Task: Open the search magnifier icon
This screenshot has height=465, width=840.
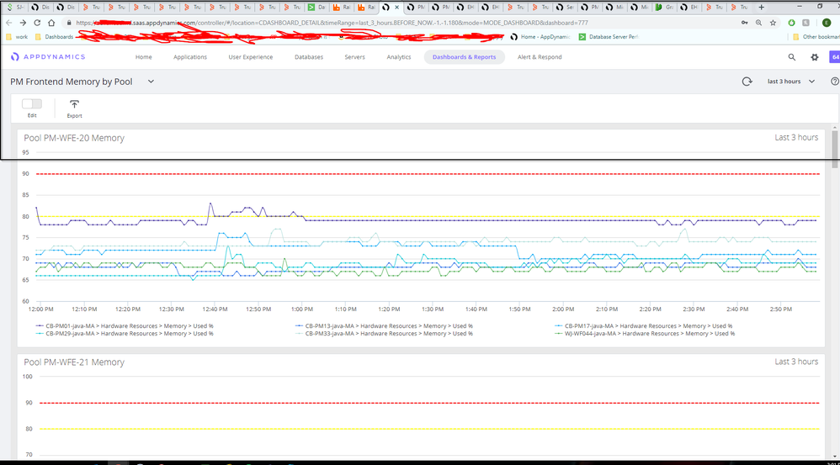Action: tap(791, 57)
